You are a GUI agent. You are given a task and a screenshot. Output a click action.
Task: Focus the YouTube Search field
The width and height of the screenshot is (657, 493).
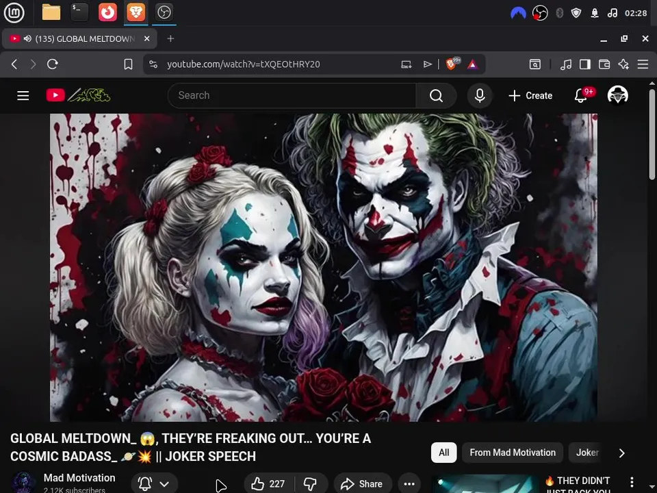pos(292,96)
